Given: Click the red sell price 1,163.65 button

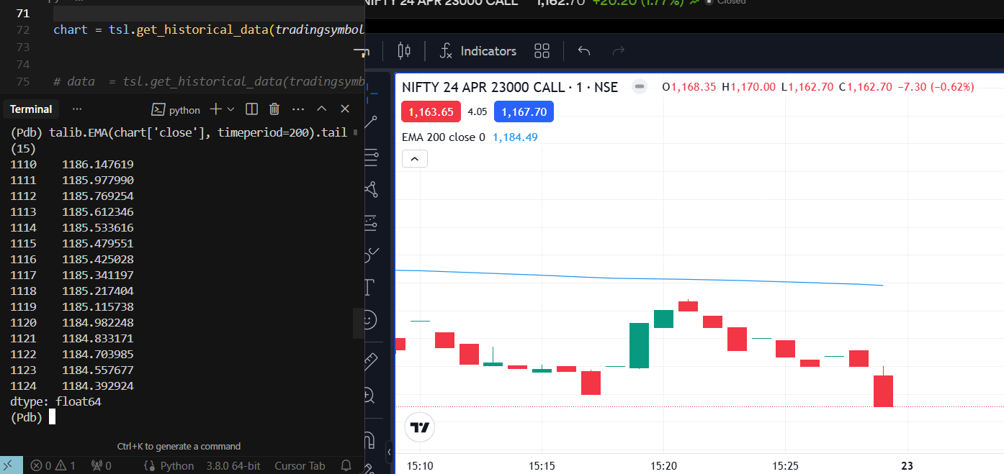Looking at the screenshot, I should point(431,111).
